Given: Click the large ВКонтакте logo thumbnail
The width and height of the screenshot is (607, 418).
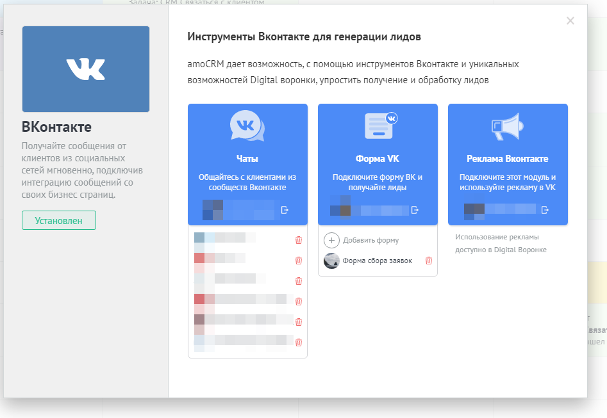Looking at the screenshot, I should (86, 69).
